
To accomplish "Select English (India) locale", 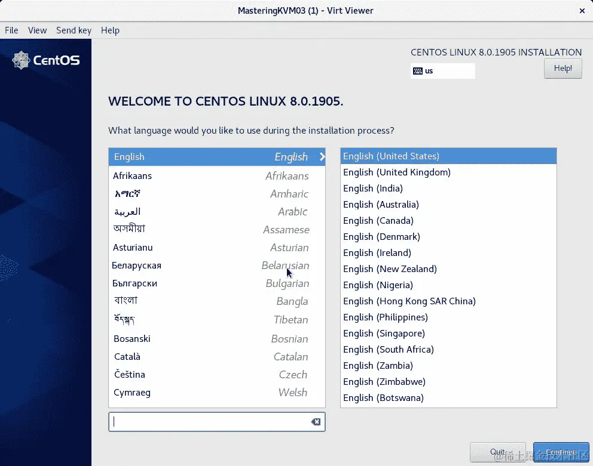I will (x=448, y=189).
